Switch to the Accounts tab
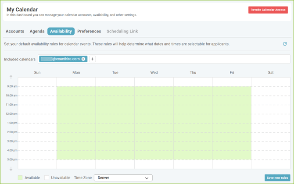 [x=15, y=32]
